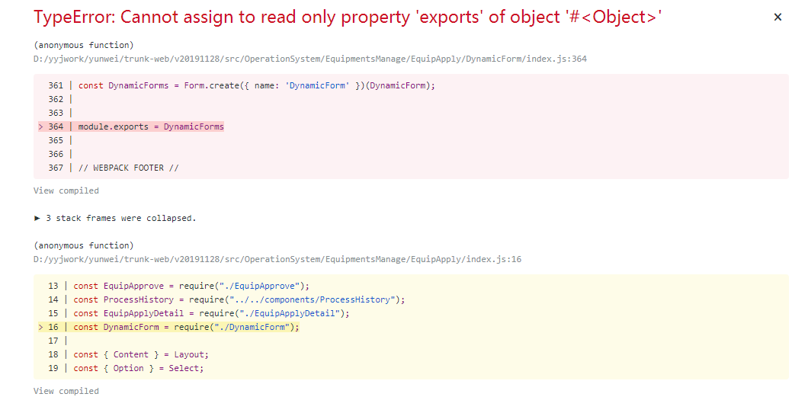
Task: Click the module.exports = DynamicForms line
Action: pos(151,126)
